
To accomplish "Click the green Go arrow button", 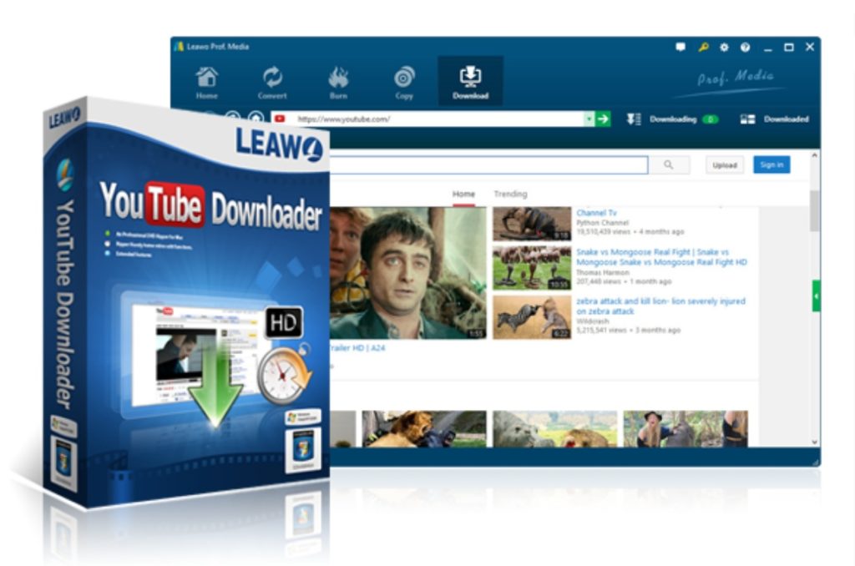I will click(x=603, y=119).
